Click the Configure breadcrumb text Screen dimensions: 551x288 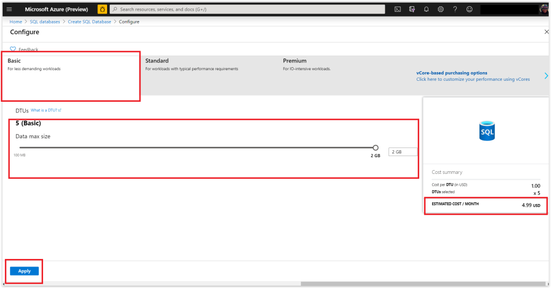(129, 22)
